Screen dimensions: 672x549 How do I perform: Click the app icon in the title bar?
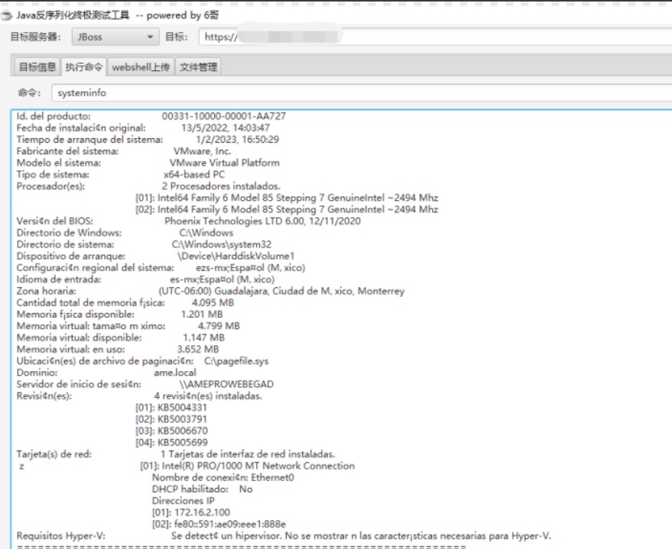(x=7, y=16)
